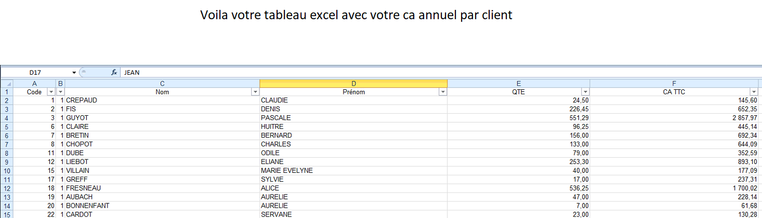Select column E header
Screen dimensions: 762x218
tap(519, 84)
